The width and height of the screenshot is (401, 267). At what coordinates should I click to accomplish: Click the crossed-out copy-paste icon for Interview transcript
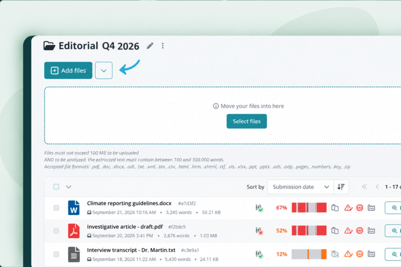coord(335,254)
